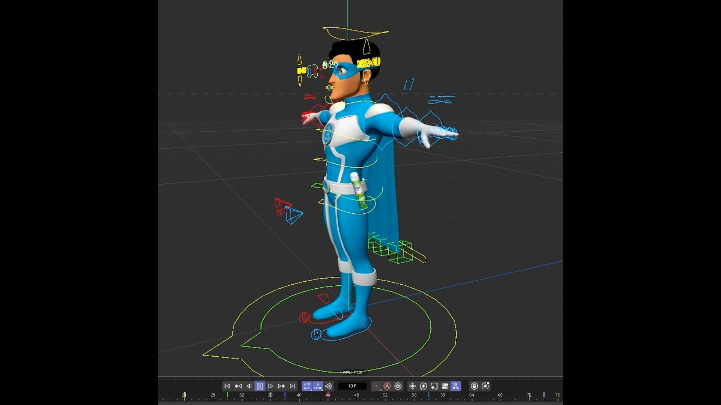Advance to the next keyframe
The width and height of the screenshot is (721, 405).
[x=282, y=386]
